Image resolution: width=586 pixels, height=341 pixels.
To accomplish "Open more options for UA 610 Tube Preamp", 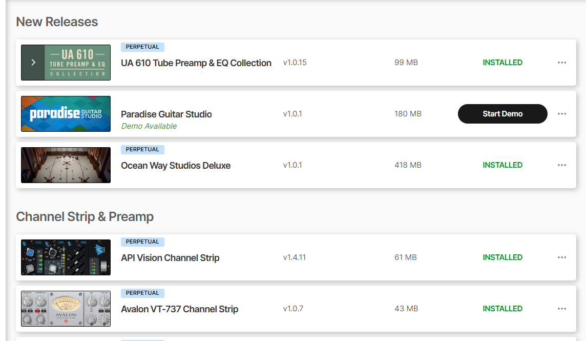I will [x=562, y=63].
